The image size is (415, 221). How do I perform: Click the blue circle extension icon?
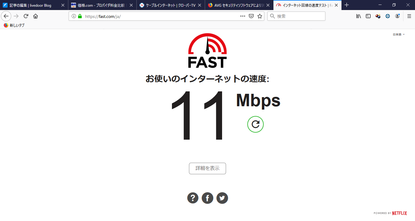pyautogui.click(x=388, y=16)
